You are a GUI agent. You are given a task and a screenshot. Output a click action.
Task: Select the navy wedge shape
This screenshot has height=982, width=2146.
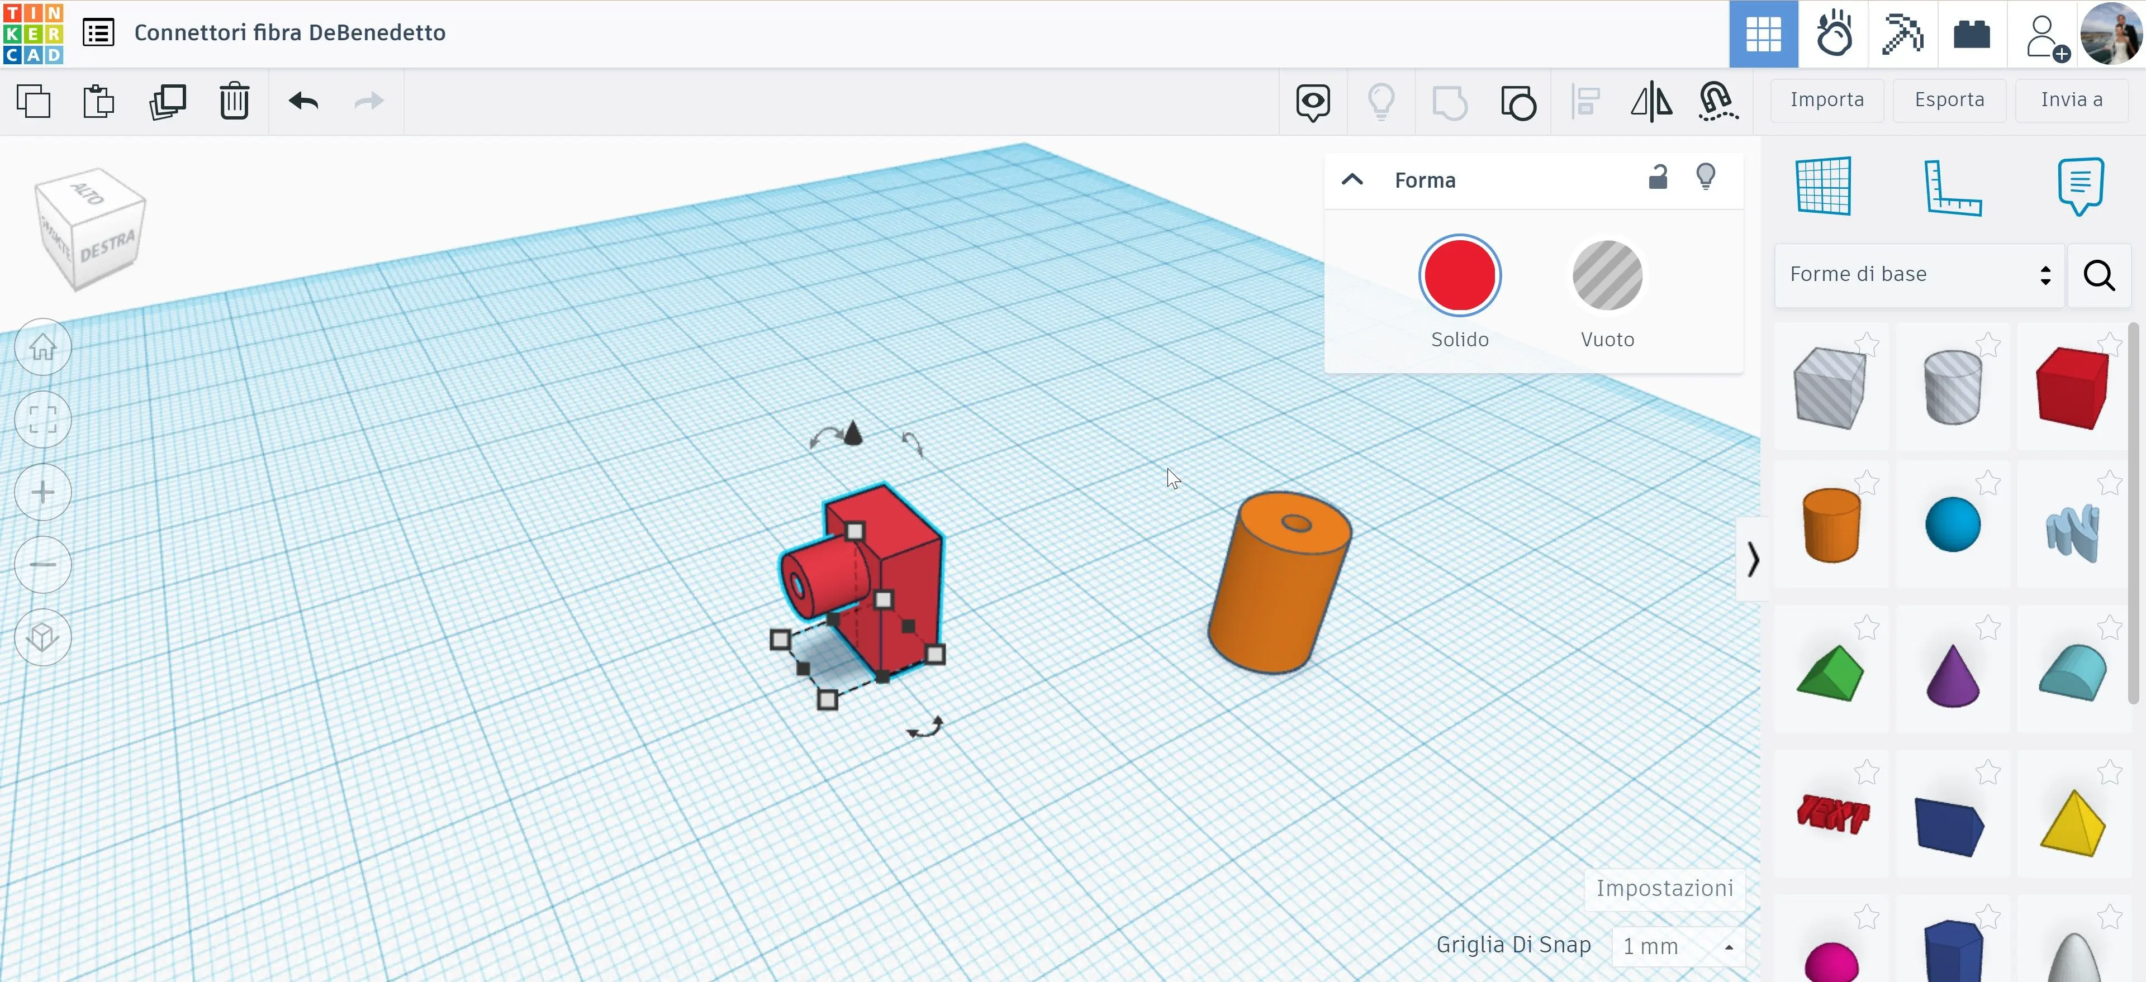(1949, 826)
